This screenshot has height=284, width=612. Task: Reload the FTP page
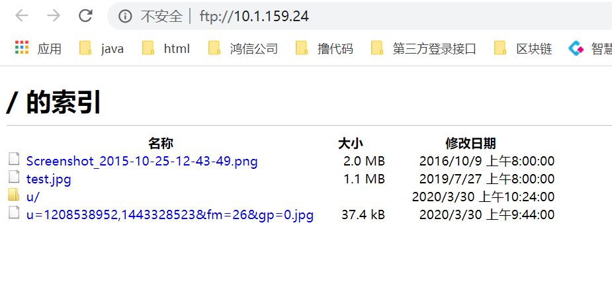coord(85,16)
